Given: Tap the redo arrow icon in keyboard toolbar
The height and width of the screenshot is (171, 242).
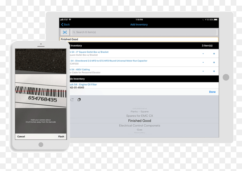Looking at the screenshot, I should [72, 100].
